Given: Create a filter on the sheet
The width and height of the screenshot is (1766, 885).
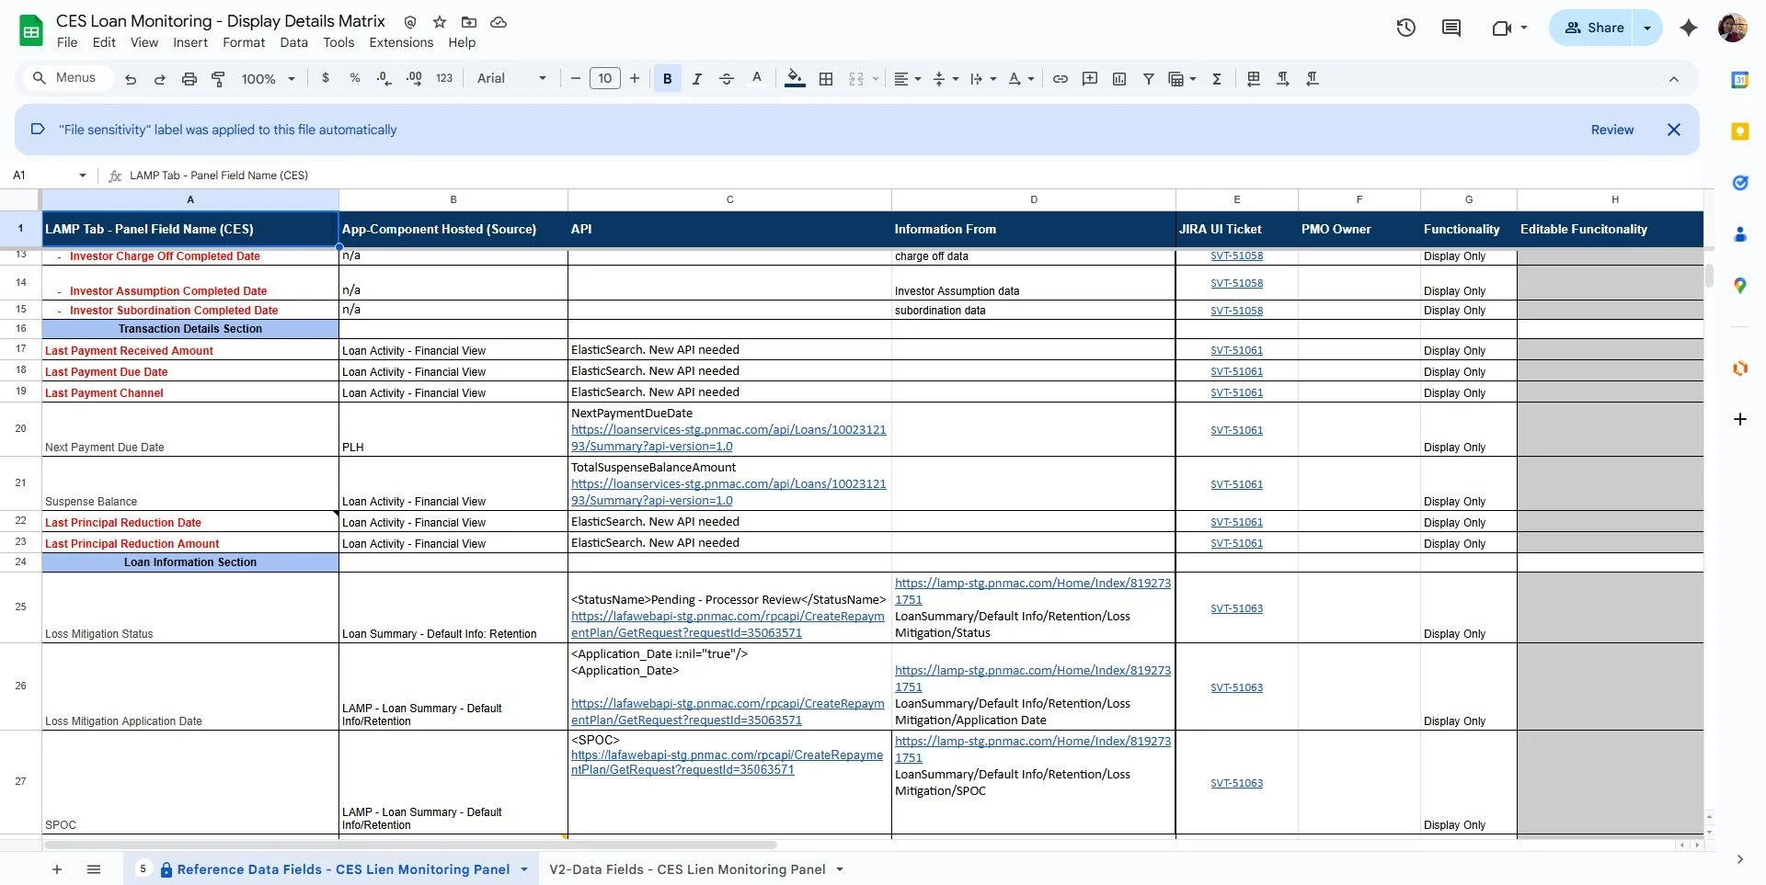Looking at the screenshot, I should (1149, 79).
